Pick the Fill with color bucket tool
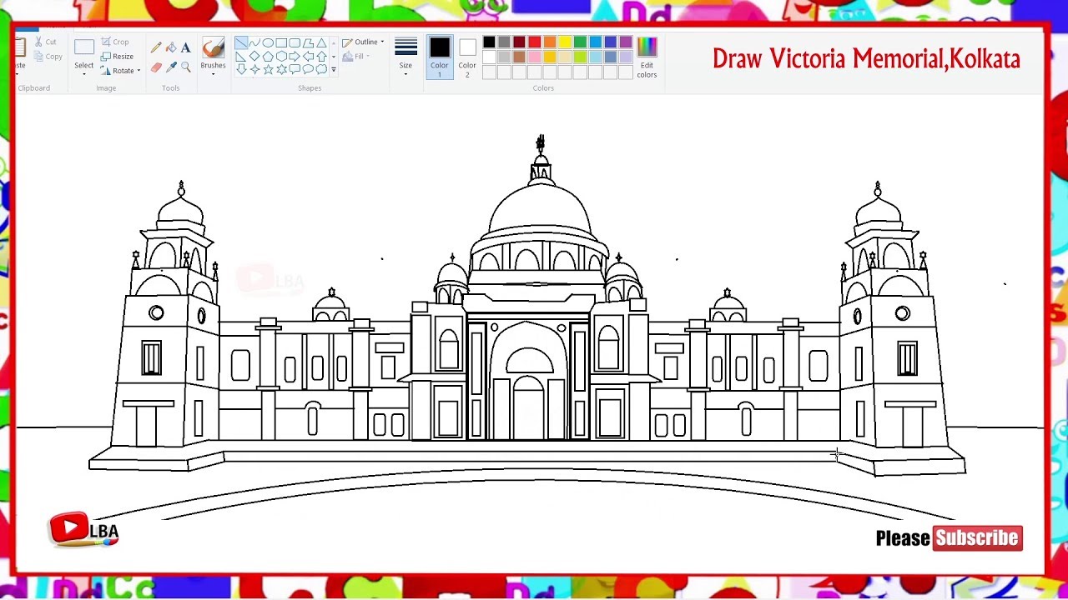 (171, 47)
